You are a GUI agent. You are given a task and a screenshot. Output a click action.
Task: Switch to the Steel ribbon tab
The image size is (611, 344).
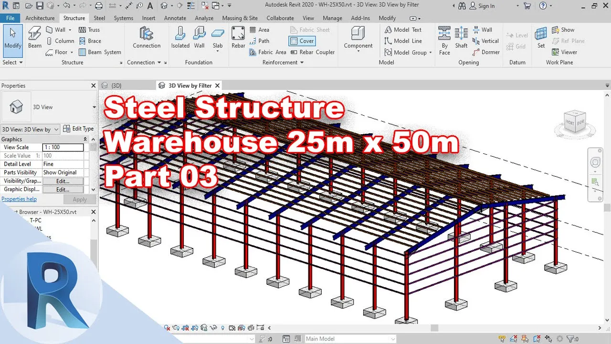(x=99, y=18)
